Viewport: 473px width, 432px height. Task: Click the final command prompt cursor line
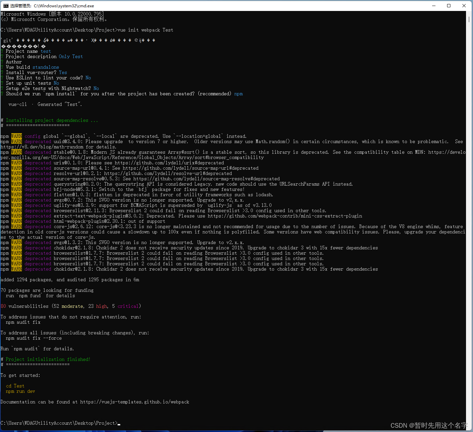pos(60,423)
